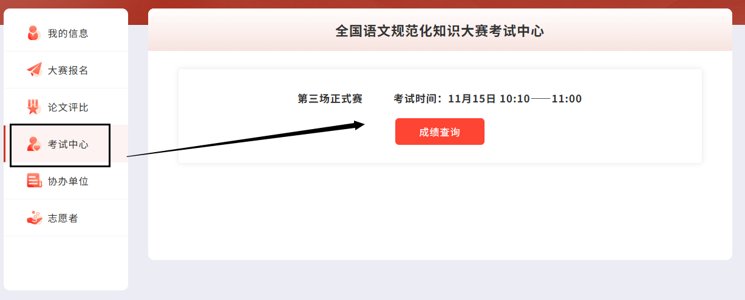Screen dimensions: 745x300
Task: Open the 我的信息 menu item
Action: 66,33
